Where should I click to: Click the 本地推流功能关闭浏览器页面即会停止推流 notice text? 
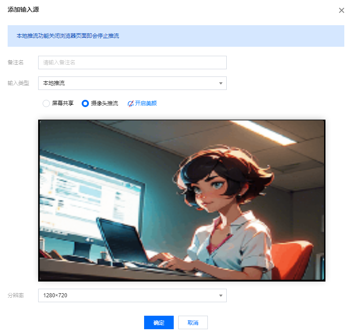click(68, 36)
